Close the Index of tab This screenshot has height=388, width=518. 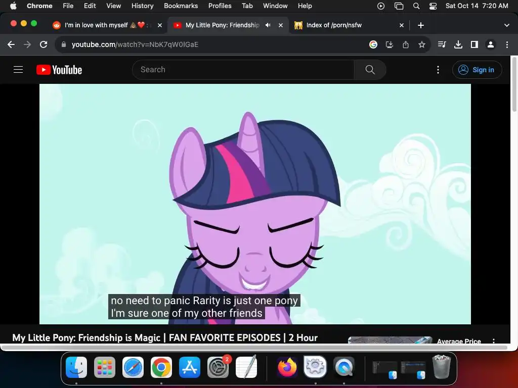[x=402, y=25]
